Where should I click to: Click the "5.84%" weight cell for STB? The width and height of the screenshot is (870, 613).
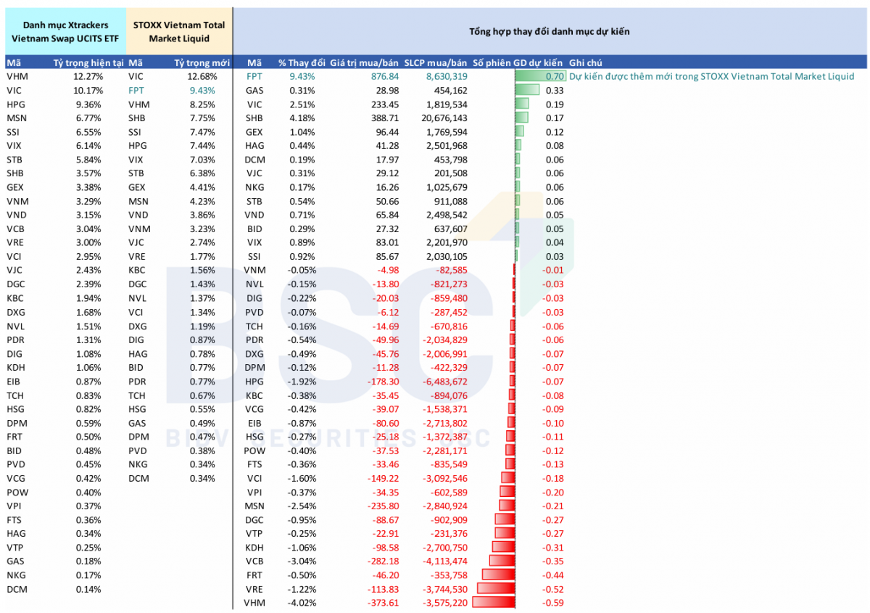[90, 160]
